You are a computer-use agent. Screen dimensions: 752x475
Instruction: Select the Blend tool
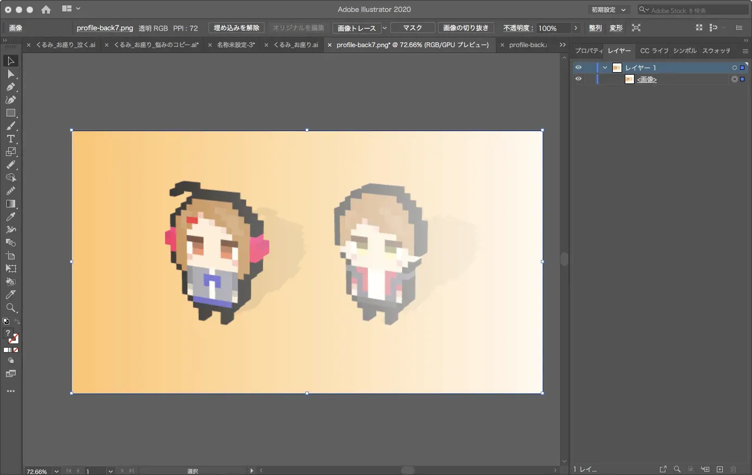[x=10, y=243]
